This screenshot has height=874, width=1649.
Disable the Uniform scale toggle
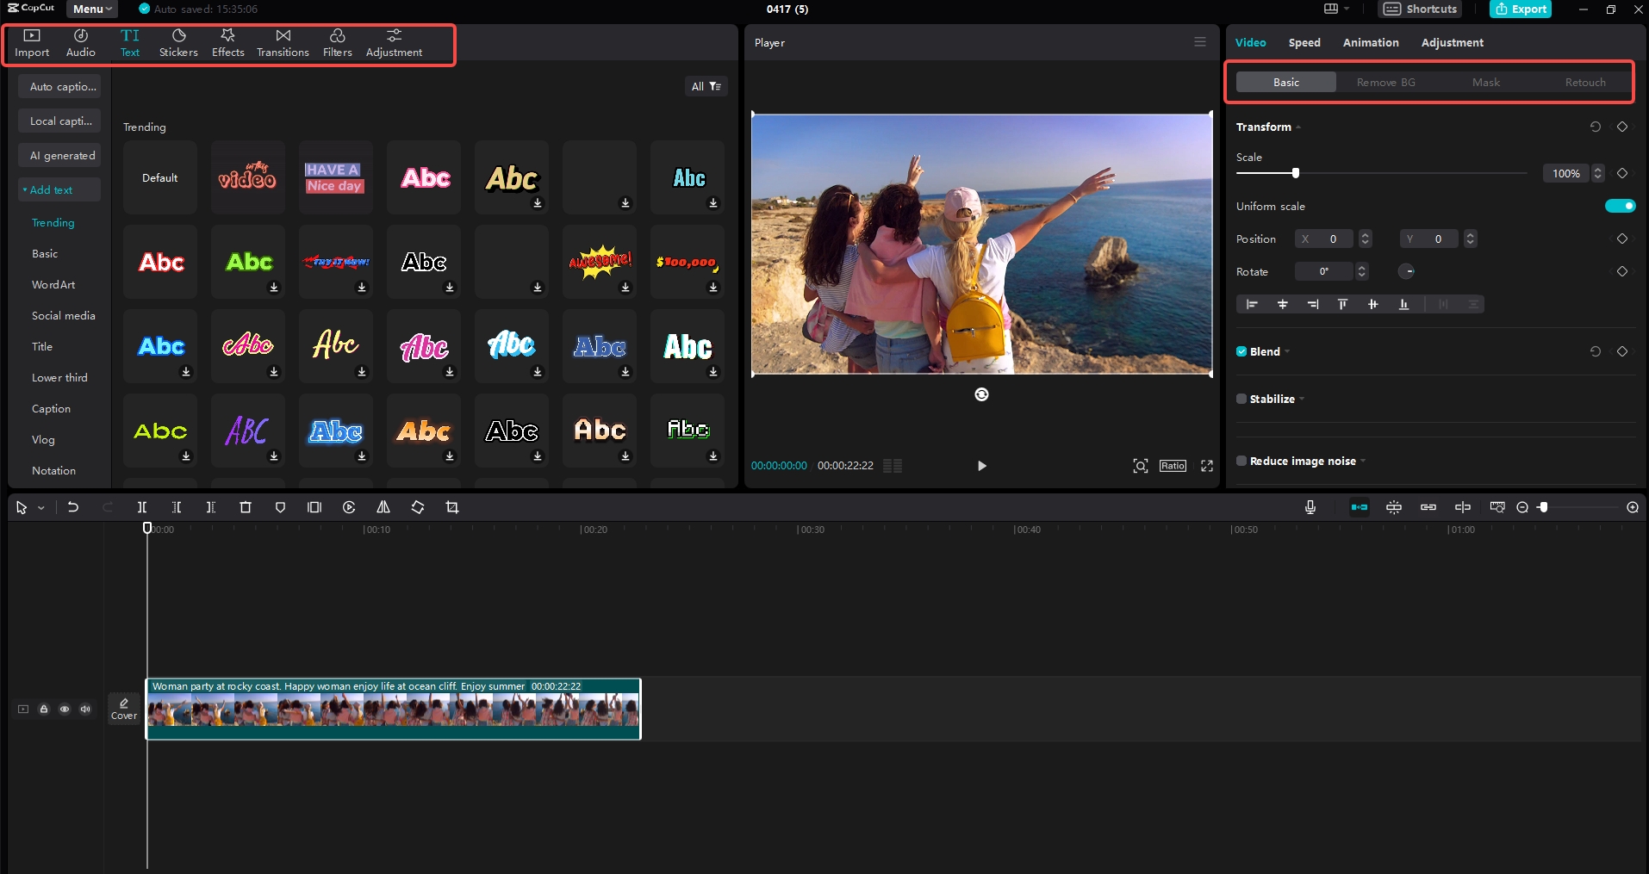click(x=1621, y=206)
